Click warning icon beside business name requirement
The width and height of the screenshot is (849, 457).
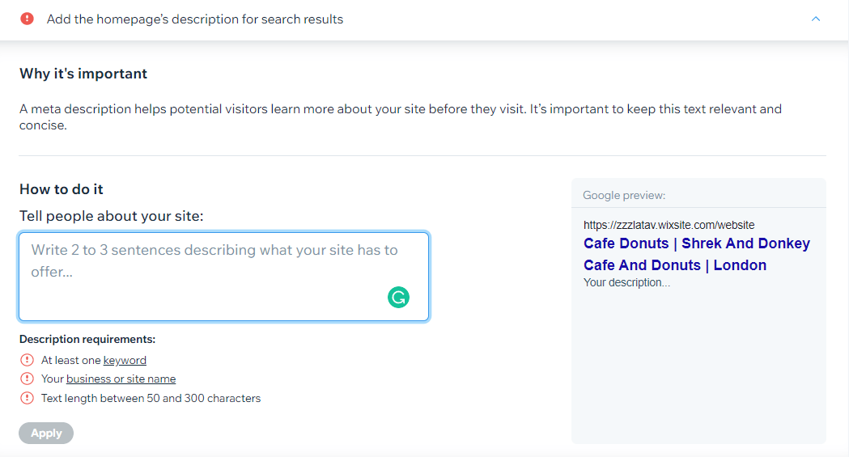[27, 379]
